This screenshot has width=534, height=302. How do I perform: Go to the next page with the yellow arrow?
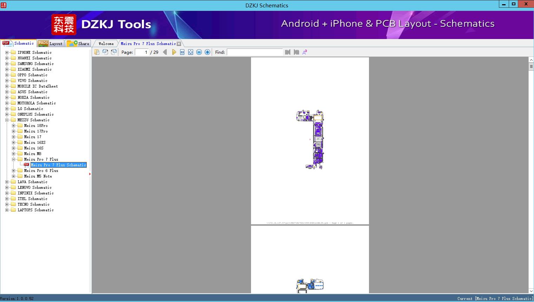(174, 52)
